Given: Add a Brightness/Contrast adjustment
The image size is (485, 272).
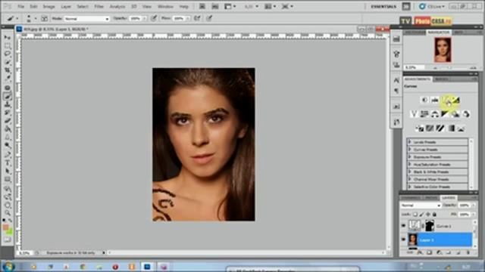Looking at the screenshot, I should pyautogui.click(x=424, y=100).
